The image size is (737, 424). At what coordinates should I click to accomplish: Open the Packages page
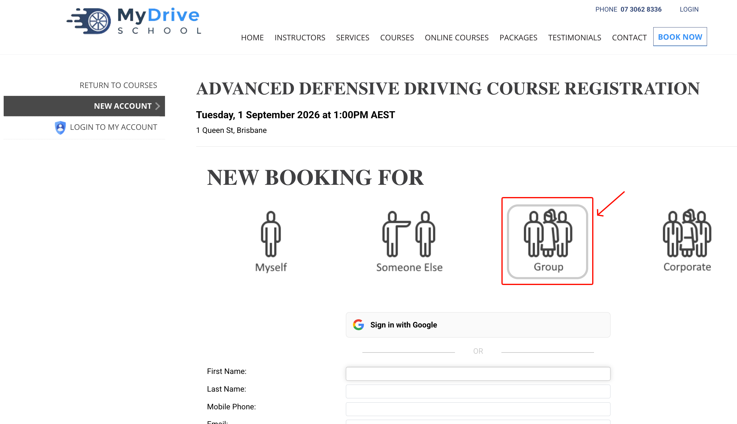pyautogui.click(x=518, y=38)
